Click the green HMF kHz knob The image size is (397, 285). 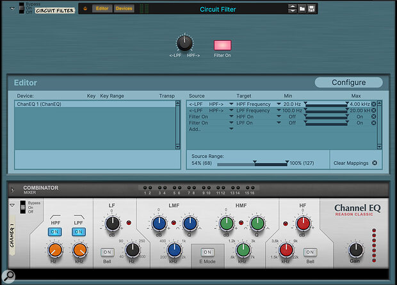(x=243, y=250)
